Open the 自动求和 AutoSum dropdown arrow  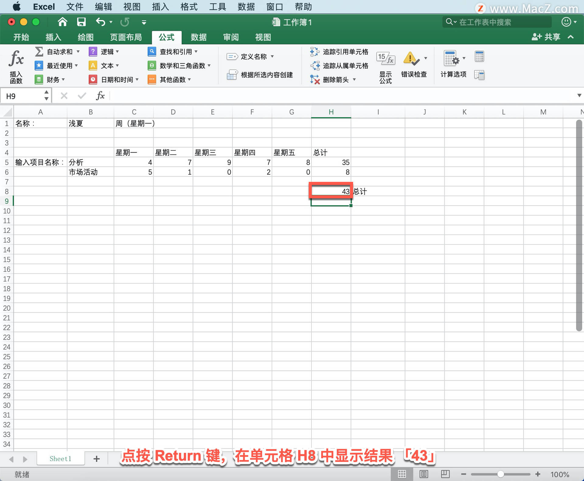click(78, 52)
